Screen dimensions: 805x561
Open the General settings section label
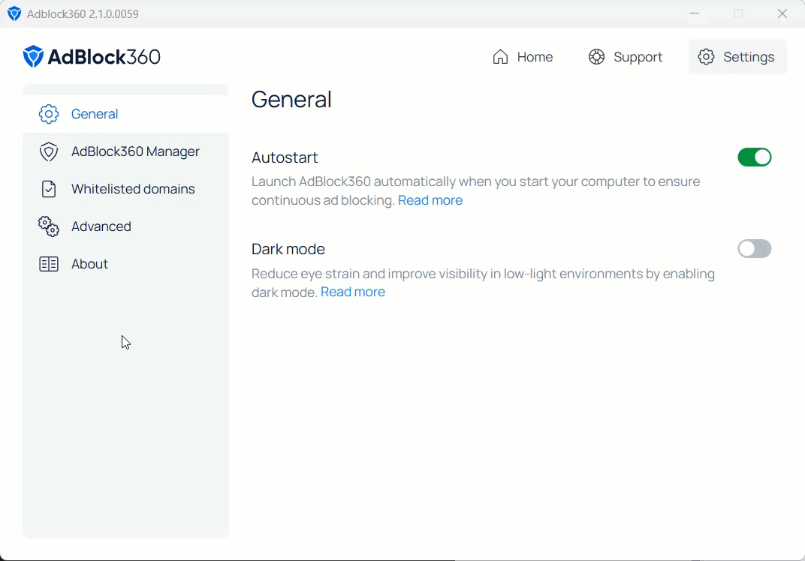click(x=95, y=114)
